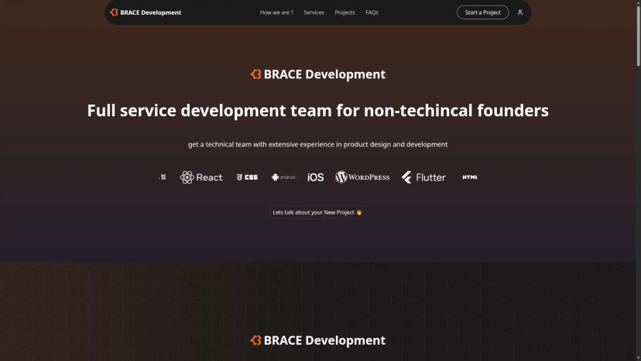Image resolution: width=641 pixels, height=361 pixels.
Task: Click the partially visible logo left of React
Action: (x=163, y=177)
